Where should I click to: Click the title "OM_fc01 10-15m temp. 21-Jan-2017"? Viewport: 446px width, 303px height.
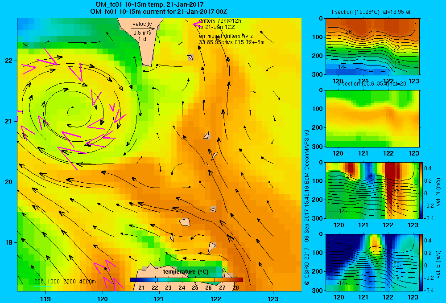[149, 4]
